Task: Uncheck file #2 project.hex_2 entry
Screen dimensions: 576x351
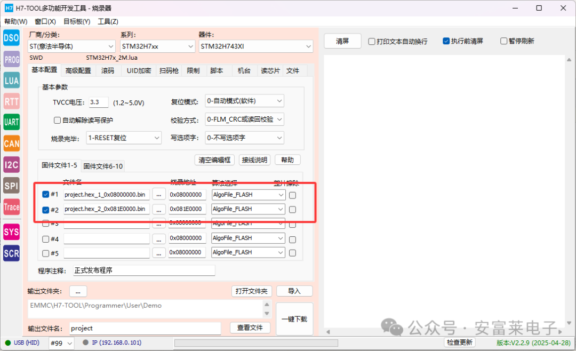Action: click(x=46, y=209)
